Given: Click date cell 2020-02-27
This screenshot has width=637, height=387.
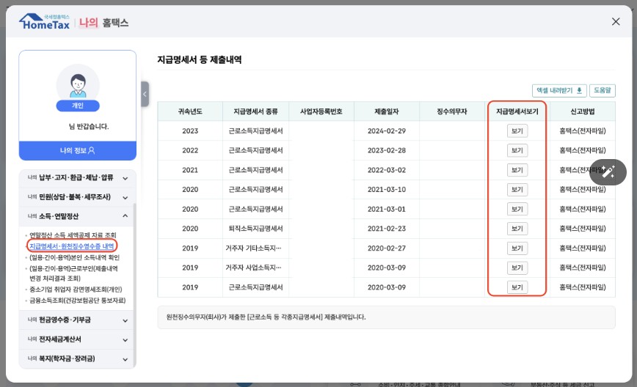Looking at the screenshot, I should tap(387, 248).
